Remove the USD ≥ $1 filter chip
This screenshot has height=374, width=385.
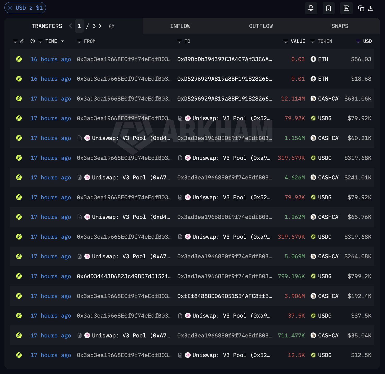coord(10,8)
